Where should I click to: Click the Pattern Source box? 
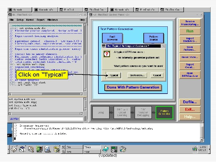click(x=154, y=38)
